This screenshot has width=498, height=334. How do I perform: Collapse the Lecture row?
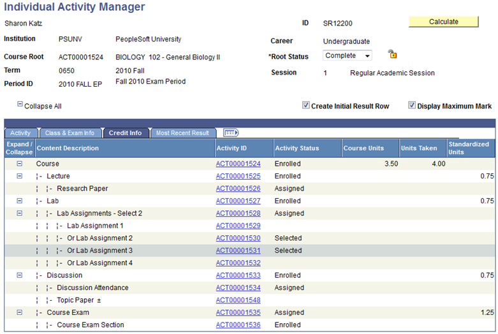[20, 176]
